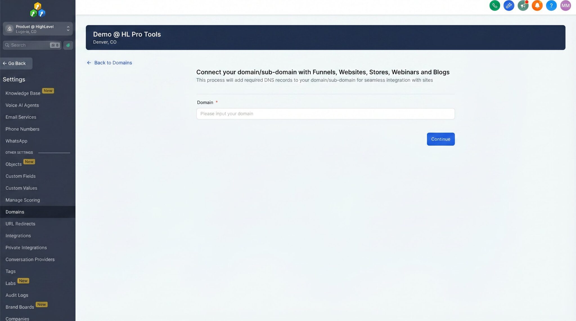Click the back arrow icon beside Back to Domains
Image resolution: width=576 pixels, height=321 pixels.
click(x=89, y=63)
